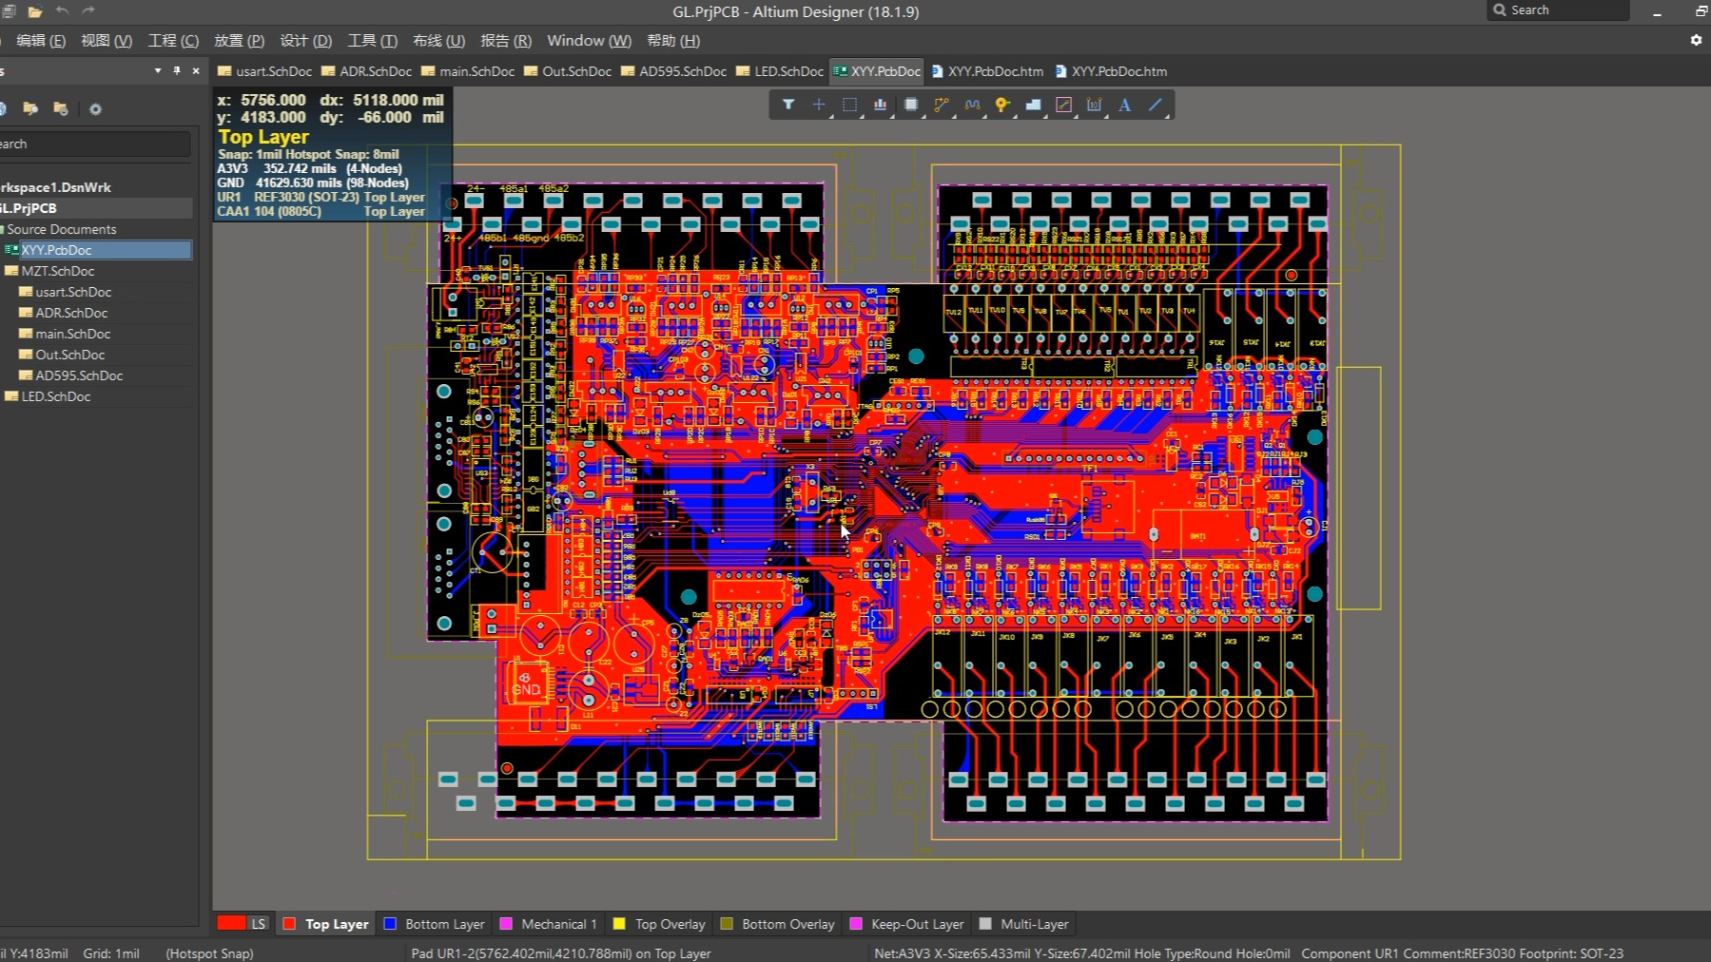Image resolution: width=1711 pixels, height=962 pixels.
Task: Choose the rectangle selection tool
Action: (x=849, y=105)
